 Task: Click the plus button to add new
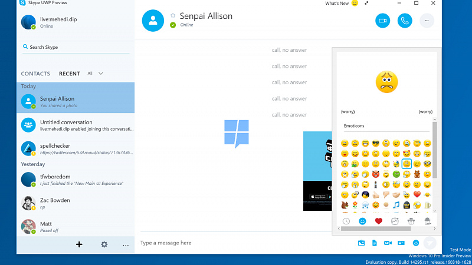(79, 244)
